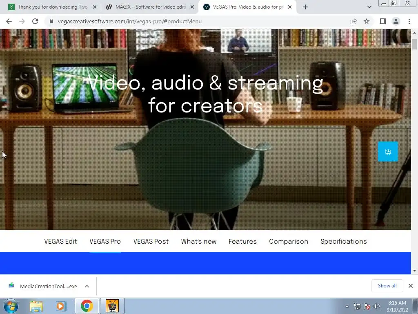
Task: Switch to 'Thank you for downloading Tivo' tab
Action: click(x=53, y=7)
